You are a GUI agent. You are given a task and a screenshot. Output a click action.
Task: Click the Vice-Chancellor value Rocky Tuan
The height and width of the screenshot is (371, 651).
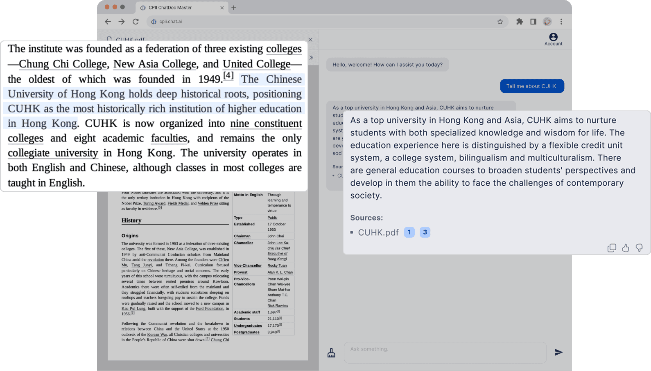pos(277,265)
